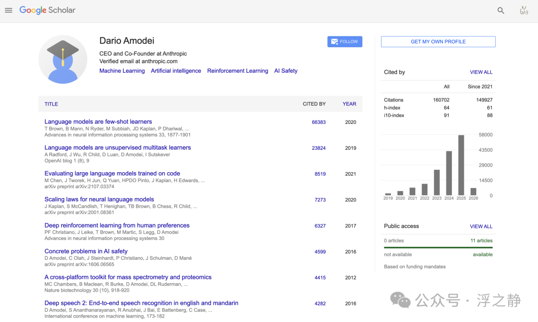View the 8519 citations count link
The image size is (538, 322).
tap(320, 174)
